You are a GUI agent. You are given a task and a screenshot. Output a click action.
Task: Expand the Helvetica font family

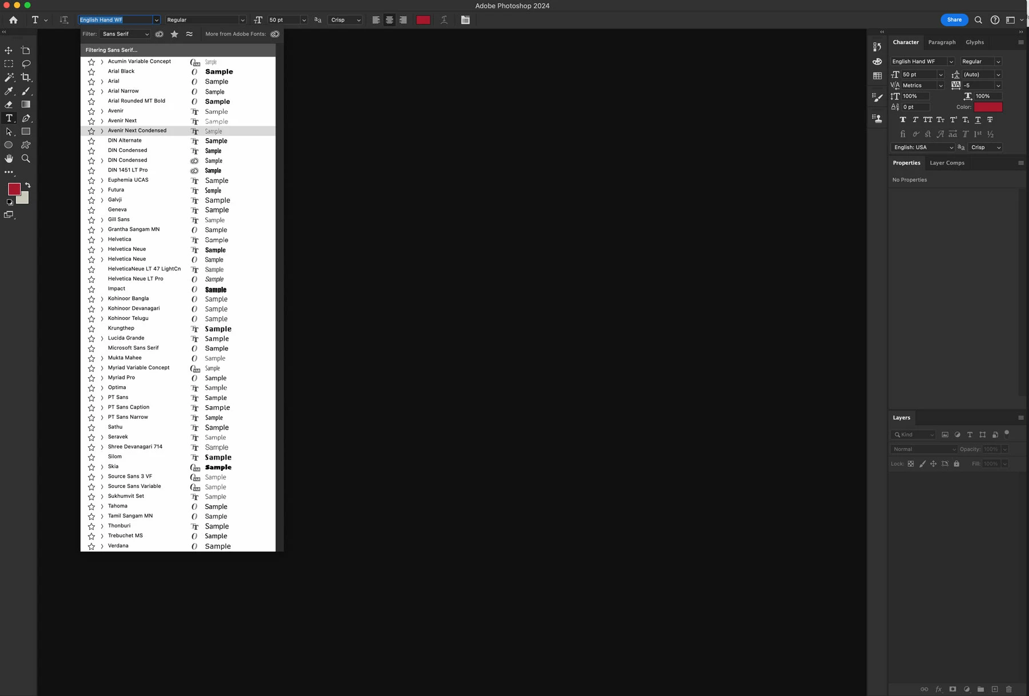(102, 240)
